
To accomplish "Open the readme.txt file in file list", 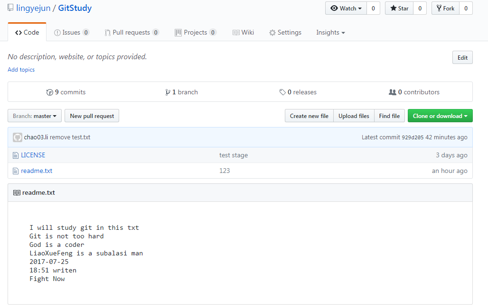I will 37,171.
